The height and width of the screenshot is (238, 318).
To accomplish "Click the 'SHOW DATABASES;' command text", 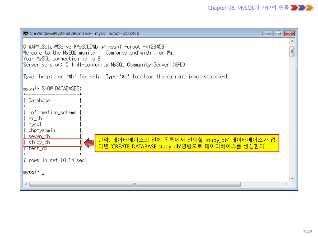I will coord(61,89).
